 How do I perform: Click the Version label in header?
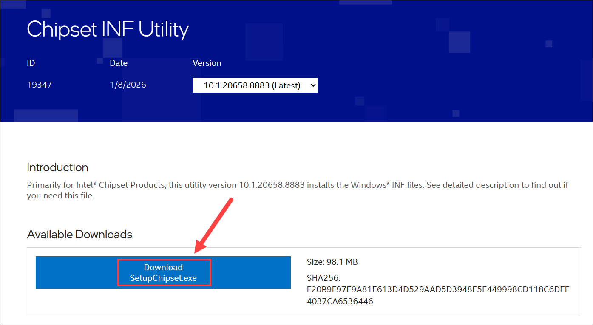point(207,63)
